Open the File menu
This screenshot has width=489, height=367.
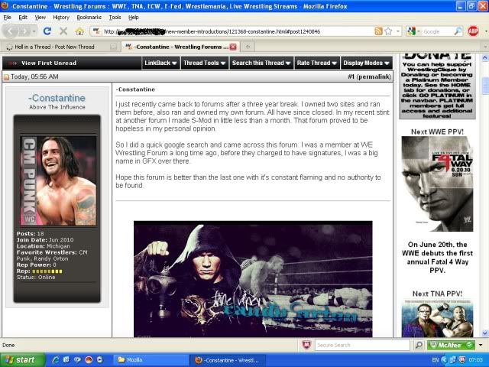coord(7,18)
